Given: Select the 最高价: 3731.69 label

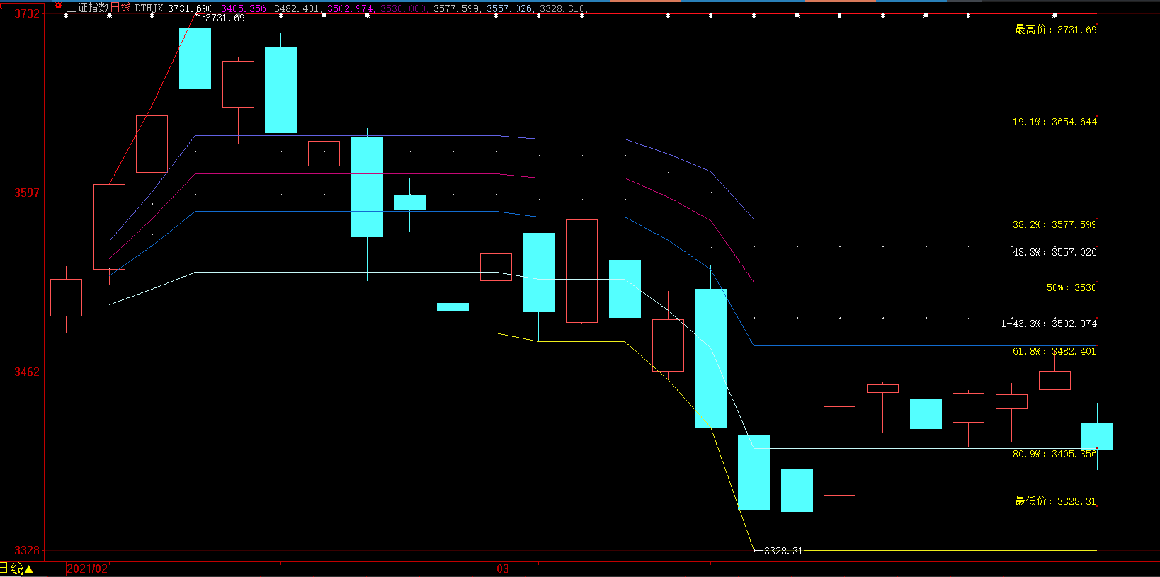Looking at the screenshot, I should point(1055,30).
